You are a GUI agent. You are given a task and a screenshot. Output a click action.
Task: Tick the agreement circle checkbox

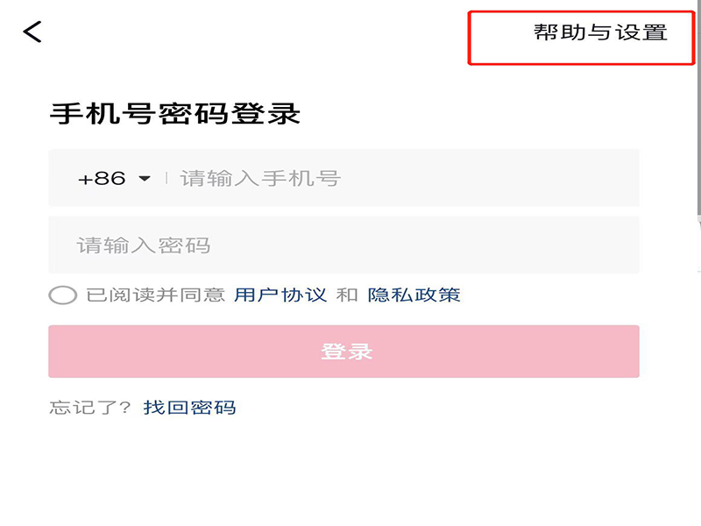(x=62, y=295)
